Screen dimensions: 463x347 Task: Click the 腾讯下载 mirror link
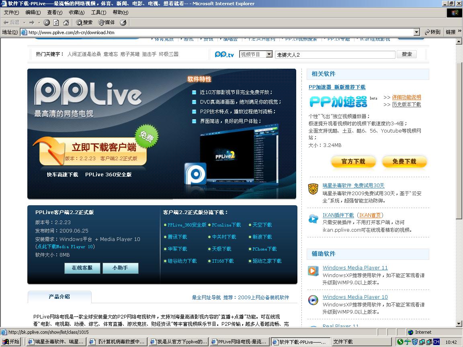pos(177,237)
